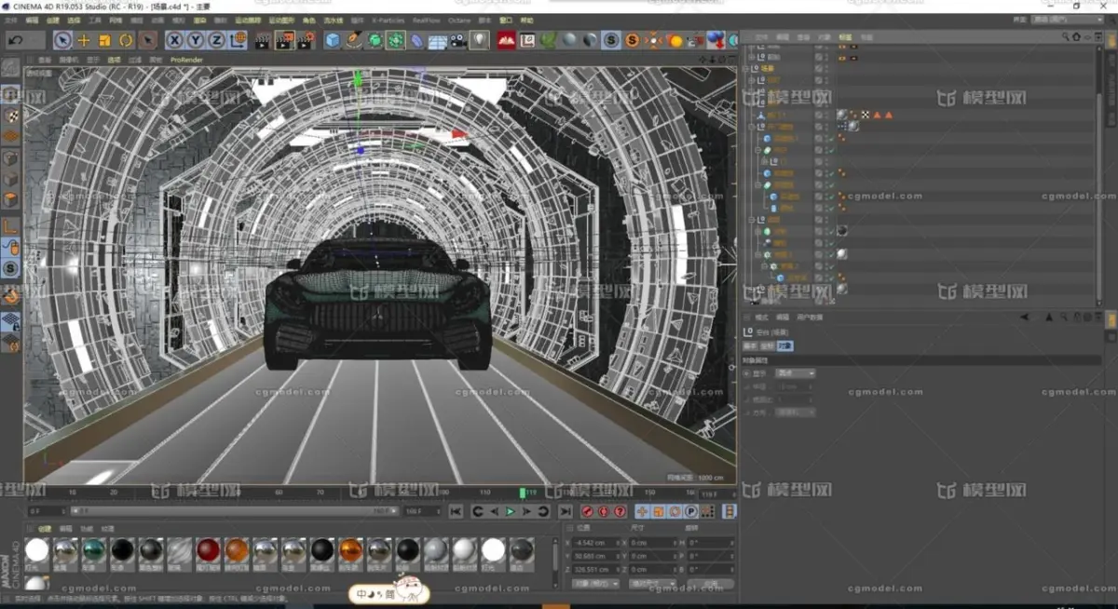Click the orange S toolbar icon
Viewport: 1118px width, 609px height.
632,40
